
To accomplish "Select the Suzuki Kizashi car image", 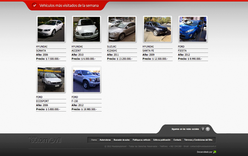I will (122, 29).
